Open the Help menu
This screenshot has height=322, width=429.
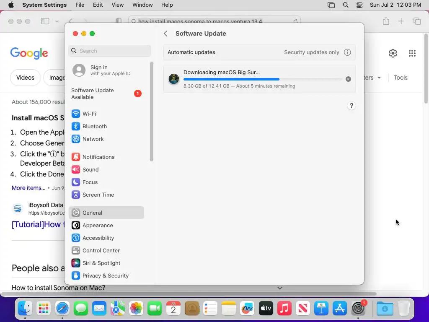[167, 5]
